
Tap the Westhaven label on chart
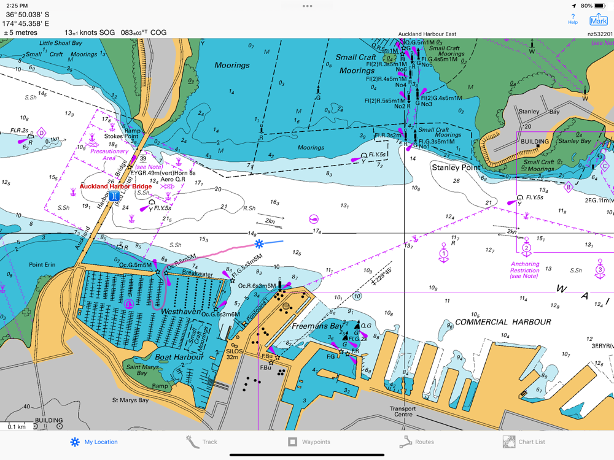181,312
